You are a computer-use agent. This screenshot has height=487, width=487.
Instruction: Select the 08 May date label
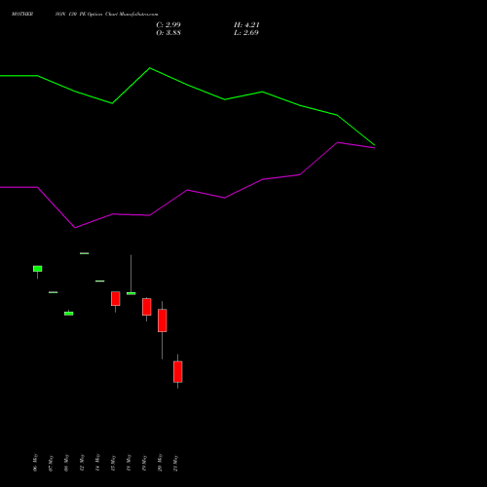coord(66,463)
